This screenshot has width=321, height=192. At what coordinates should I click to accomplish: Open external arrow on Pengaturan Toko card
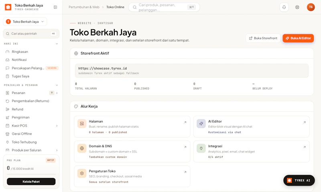(185, 172)
